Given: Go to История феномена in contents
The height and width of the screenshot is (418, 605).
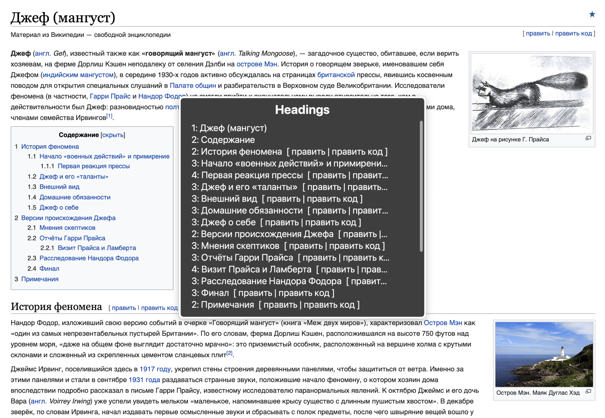Looking at the screenshot, I should [50, 147].
